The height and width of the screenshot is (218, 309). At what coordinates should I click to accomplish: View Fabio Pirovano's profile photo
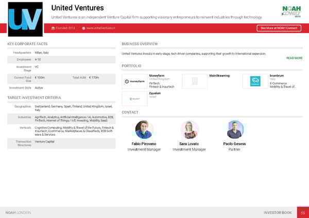(x=144, y=129)
